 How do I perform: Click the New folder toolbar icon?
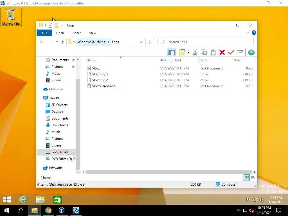182,52
